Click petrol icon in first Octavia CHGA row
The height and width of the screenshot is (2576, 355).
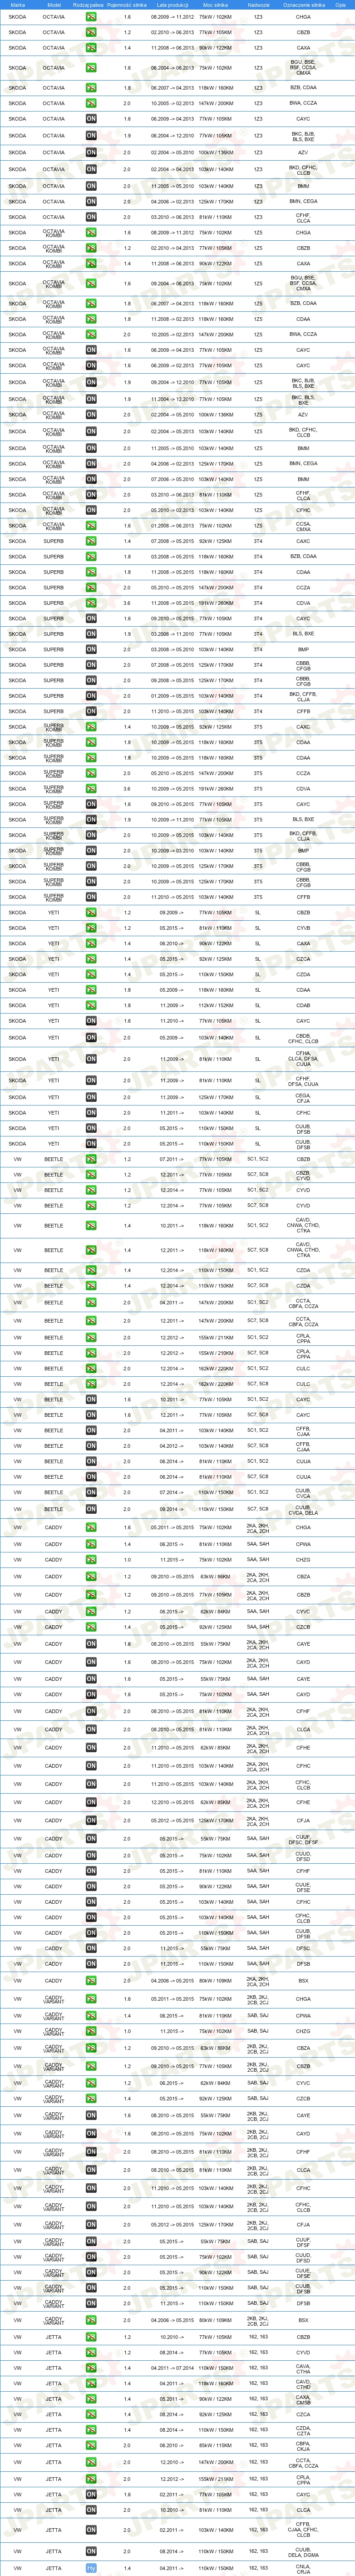[91, 17]
